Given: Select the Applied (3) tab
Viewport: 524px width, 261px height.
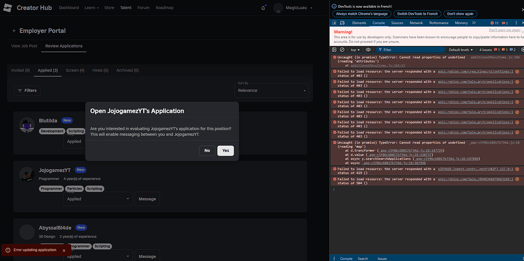Looking at the screenshot, I should pos(48,70).
